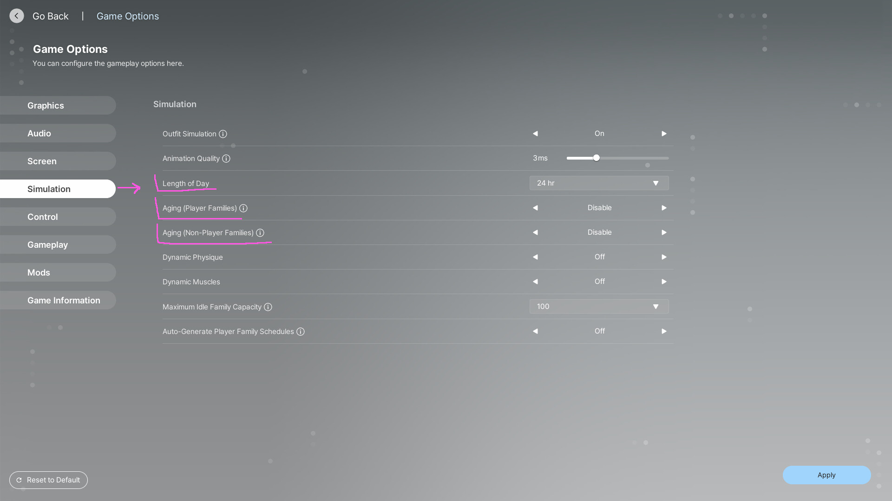Toggle Dynamic Muscles with left arrow
This screenshot has width=892, height=501.
click(535, 282)
